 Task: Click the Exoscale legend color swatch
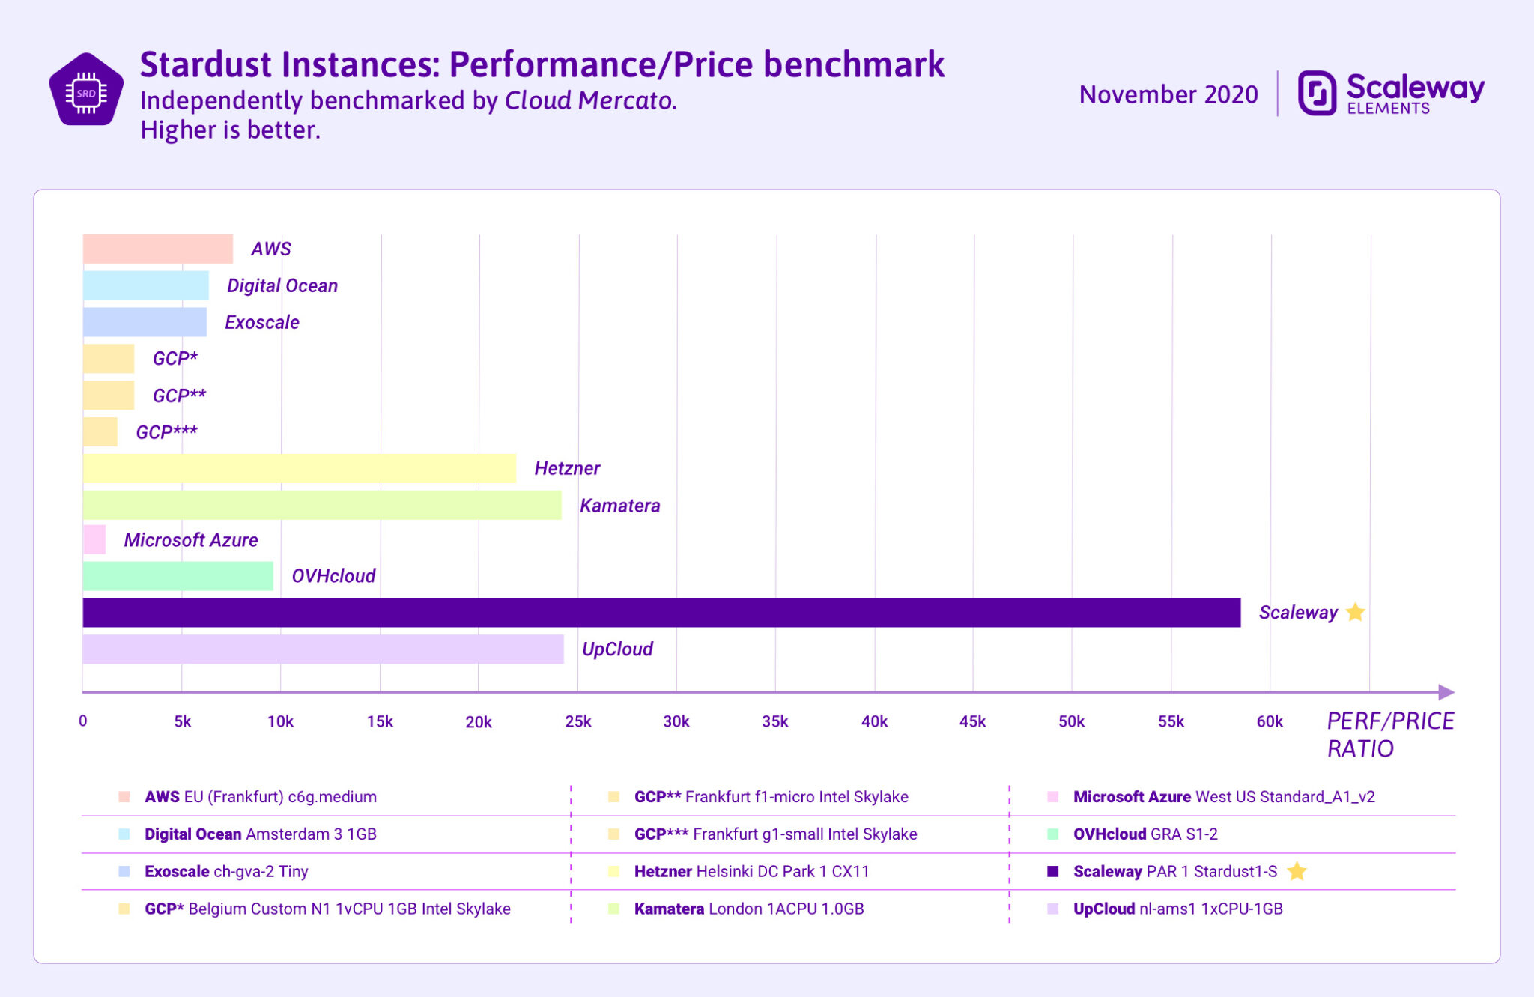(x=124, y=871)
